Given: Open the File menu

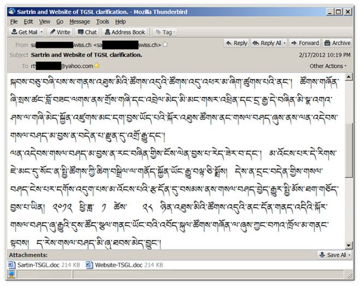Looking at the screenshot, I should coord(14,22).
